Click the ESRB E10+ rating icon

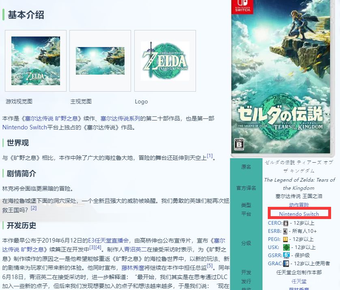[285, 231]
